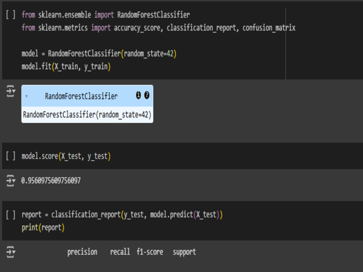Open the estimator documentation '?' icon
Viewport: 363px width, 272px height.
click(x=147, y=95)
